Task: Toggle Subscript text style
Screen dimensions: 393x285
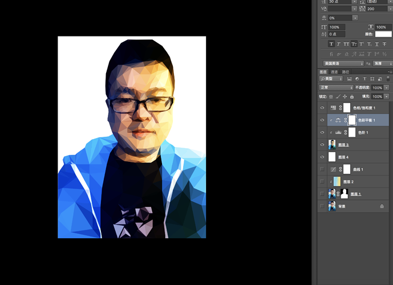Action: [x=369, y=44]
